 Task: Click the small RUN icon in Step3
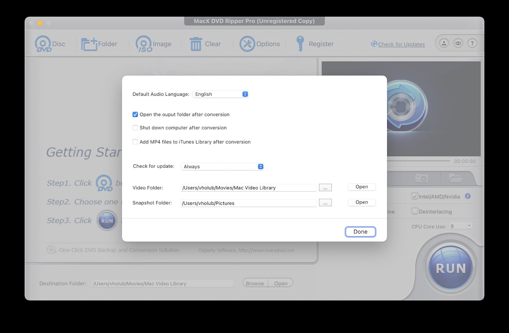click(x=107, y=221)
